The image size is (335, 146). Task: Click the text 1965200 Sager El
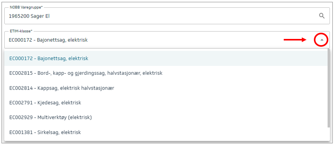[x=29, y=16]
